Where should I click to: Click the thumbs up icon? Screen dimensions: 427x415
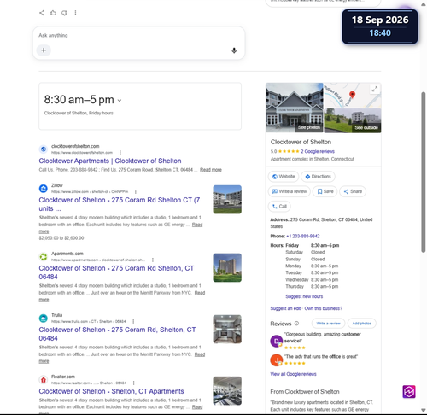[53, 13]
